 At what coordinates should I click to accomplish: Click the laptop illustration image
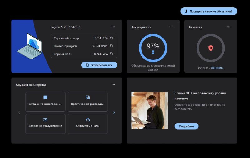tap(30, 46)
